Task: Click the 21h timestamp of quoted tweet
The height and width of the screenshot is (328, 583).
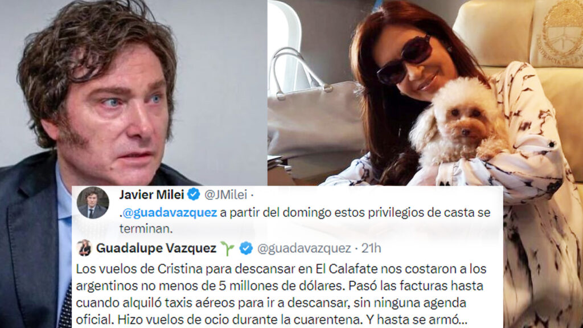Action: click(x=371, y=248)
